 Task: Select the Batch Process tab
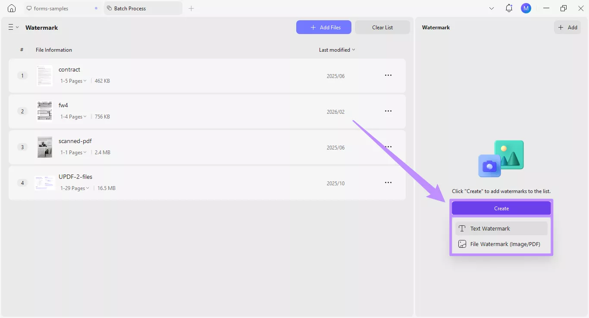click(x=130, y=8)
